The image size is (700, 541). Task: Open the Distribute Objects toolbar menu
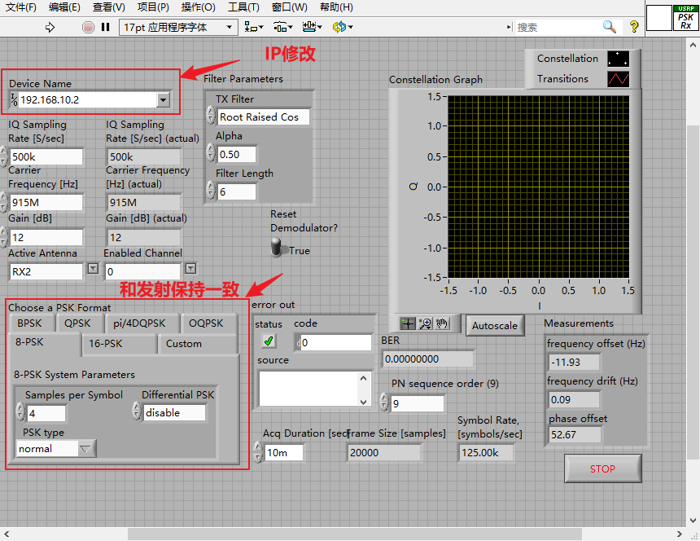tap(283, 27)
